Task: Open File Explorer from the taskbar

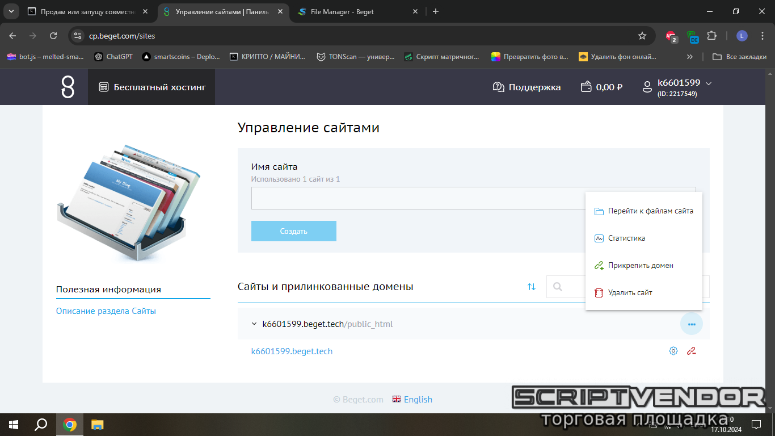Action: [x=98, y=424]
